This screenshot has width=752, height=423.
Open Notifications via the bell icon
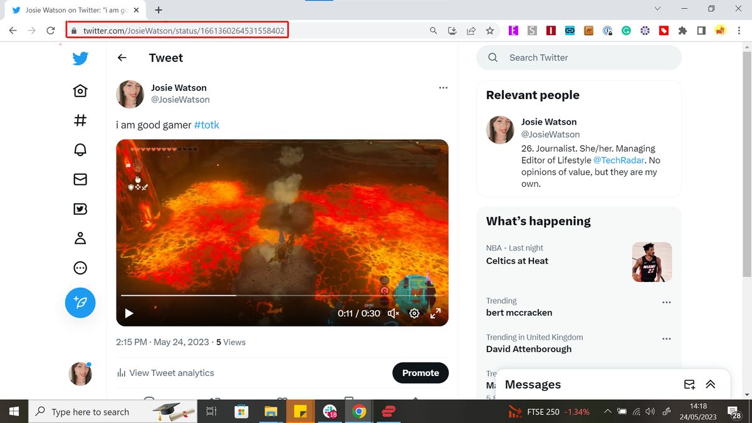click(80, 149)
